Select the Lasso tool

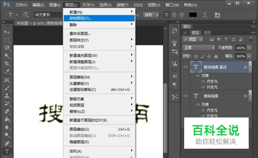(7, 48)
